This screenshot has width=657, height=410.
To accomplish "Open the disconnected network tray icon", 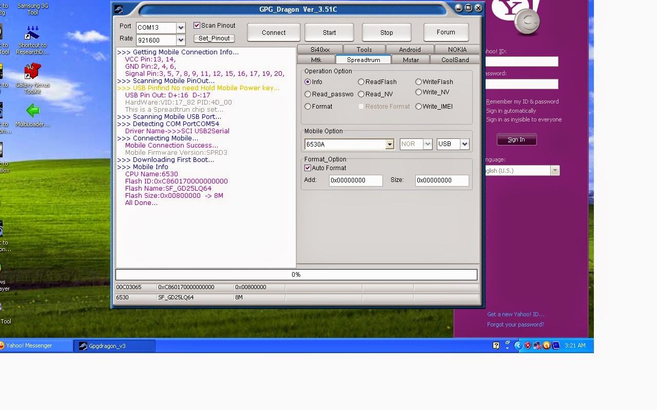I will pos(537,346).
